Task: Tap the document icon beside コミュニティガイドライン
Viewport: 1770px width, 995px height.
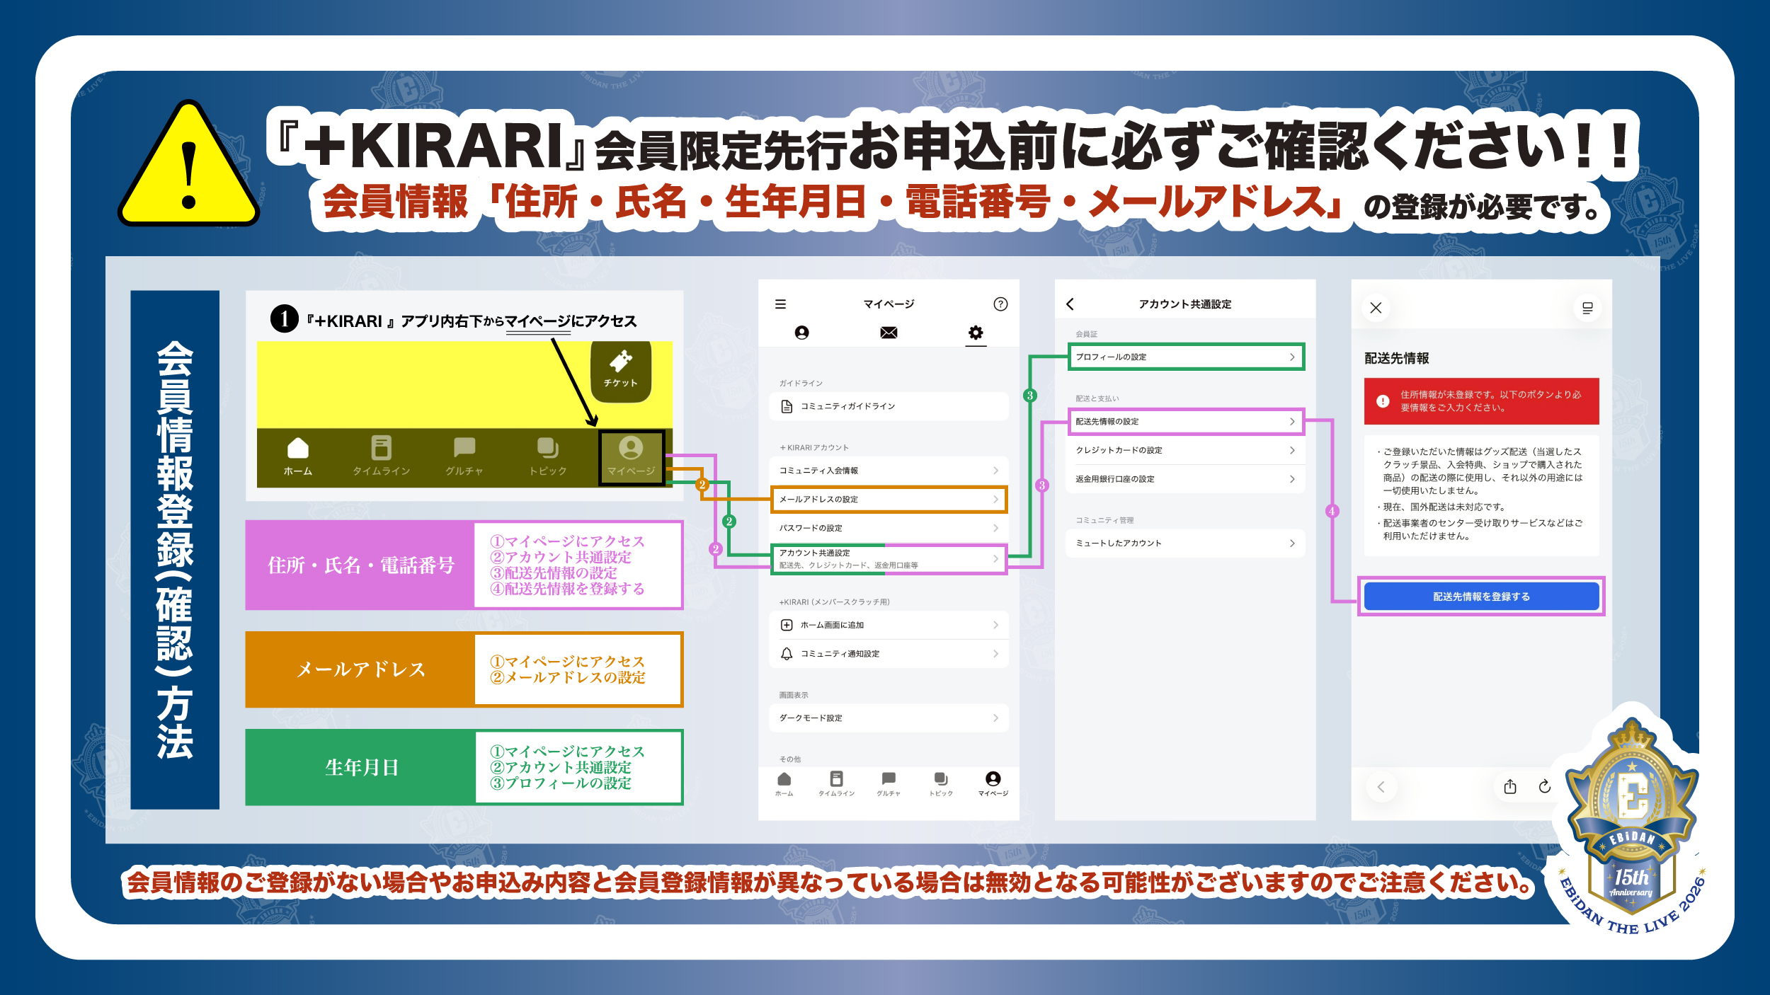Action: pos(786,406)
